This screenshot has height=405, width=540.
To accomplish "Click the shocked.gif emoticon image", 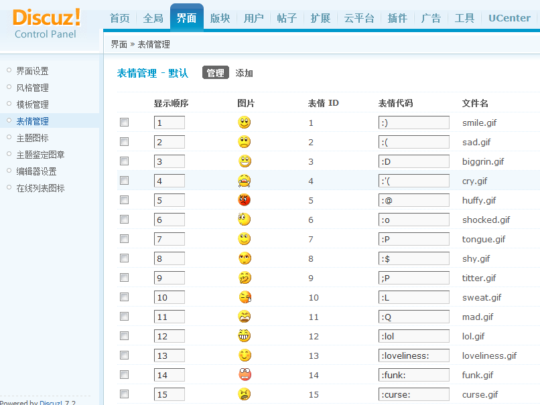I will click(x=244, y=219).
